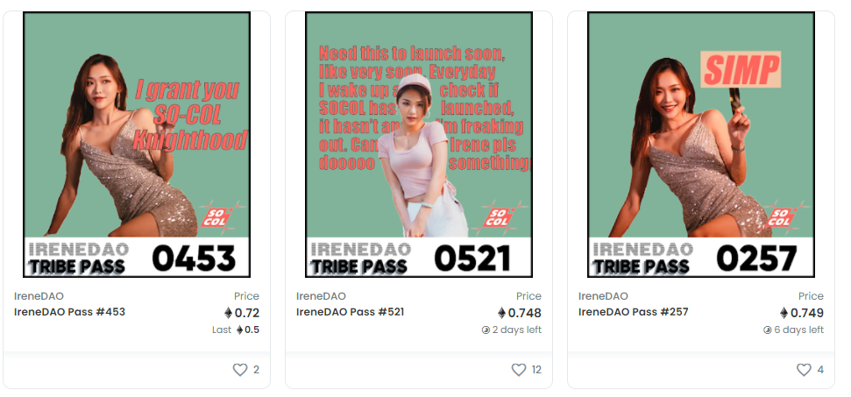The image size is (851, 397).
Task: Click Ethereum icon by Last 0.5 price
Action: [240, 330]
